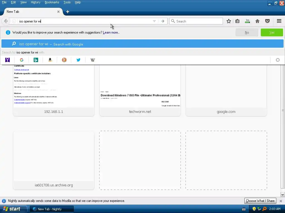
Task: Open the Edit menu
Action: [13, 2]
